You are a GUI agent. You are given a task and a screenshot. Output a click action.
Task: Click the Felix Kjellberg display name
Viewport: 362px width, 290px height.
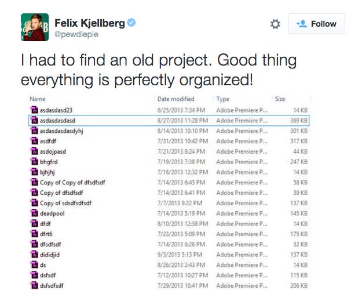point(90,23)
